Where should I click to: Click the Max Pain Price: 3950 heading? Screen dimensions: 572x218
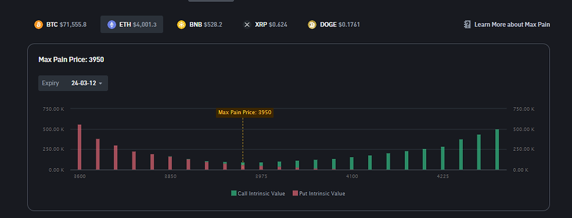click(x=71, y=59)
